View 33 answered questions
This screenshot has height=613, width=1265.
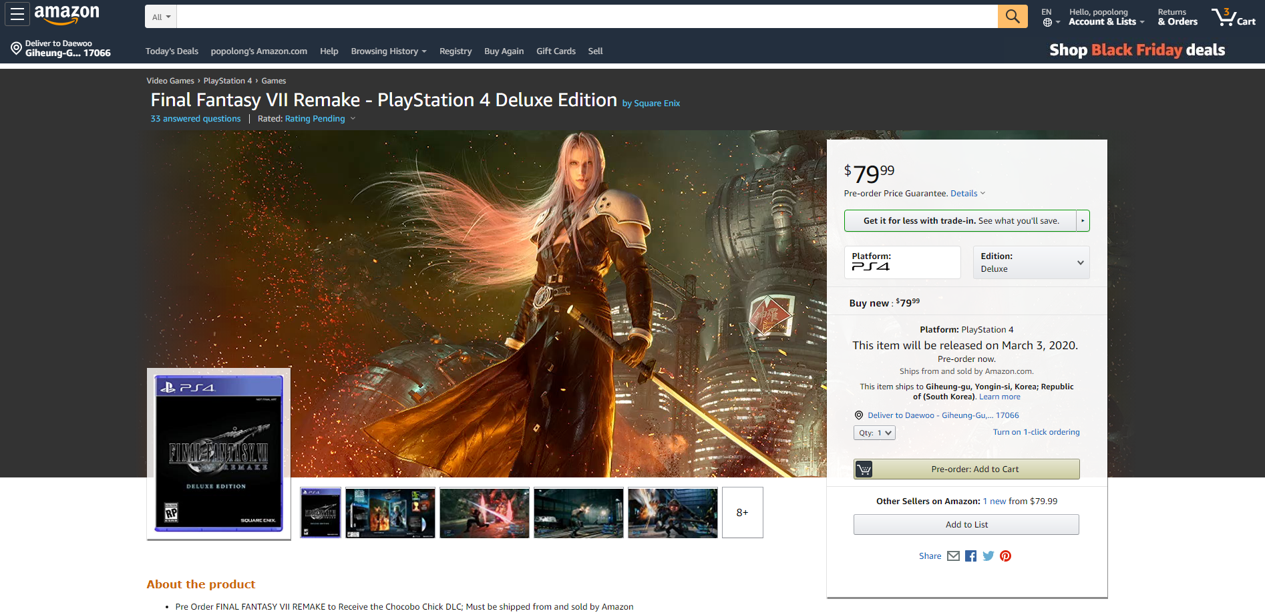point(196,119)
